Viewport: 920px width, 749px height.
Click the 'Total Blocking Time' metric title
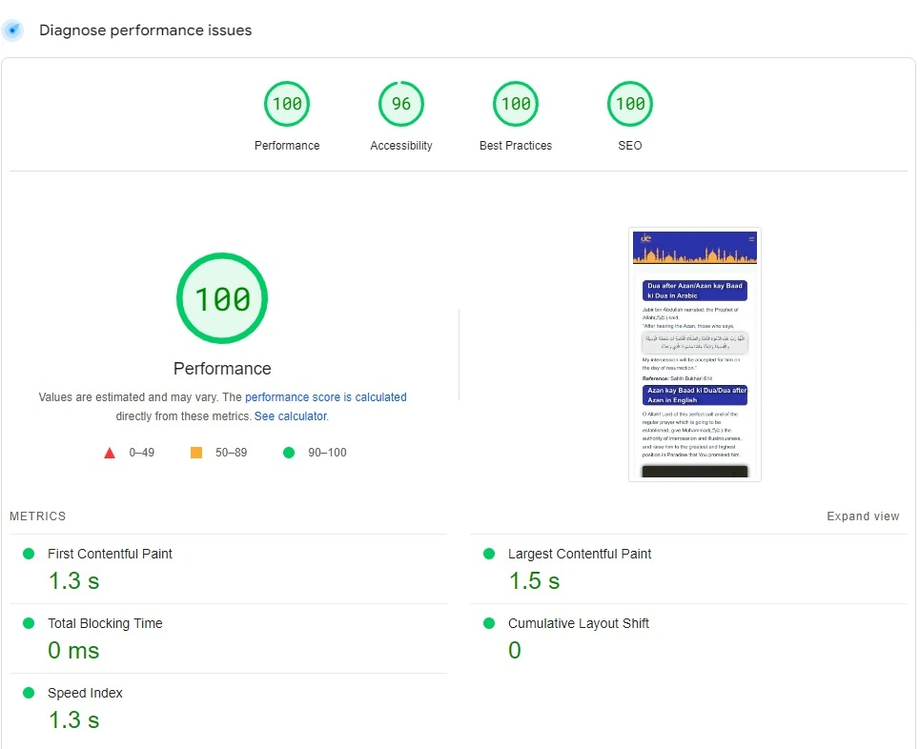[x=105, y=623]
